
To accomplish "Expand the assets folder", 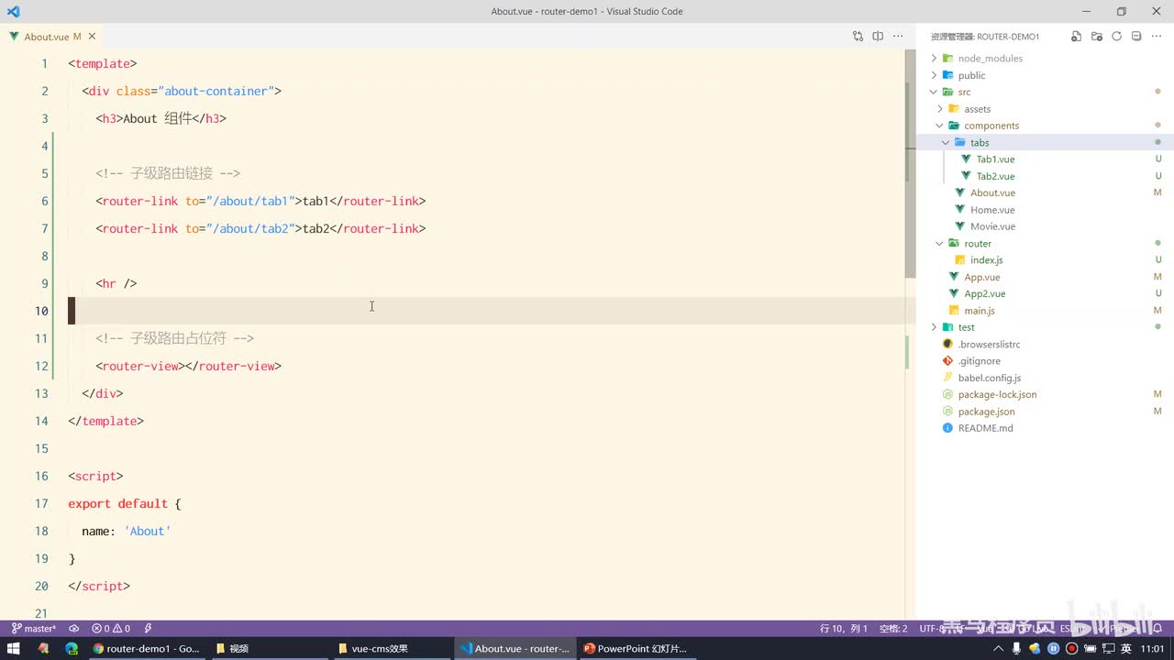I will 940,109.
